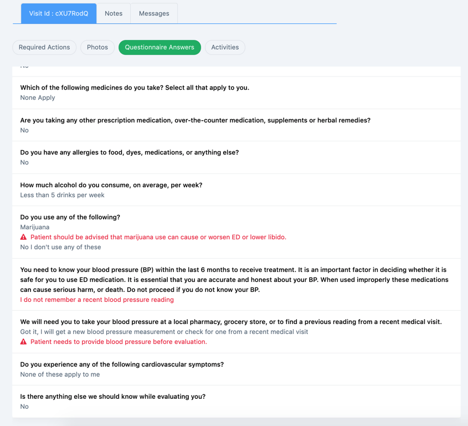View the Photos section
Image resolution: width=468 pixels, height=426 pixels.
point(97,47)
